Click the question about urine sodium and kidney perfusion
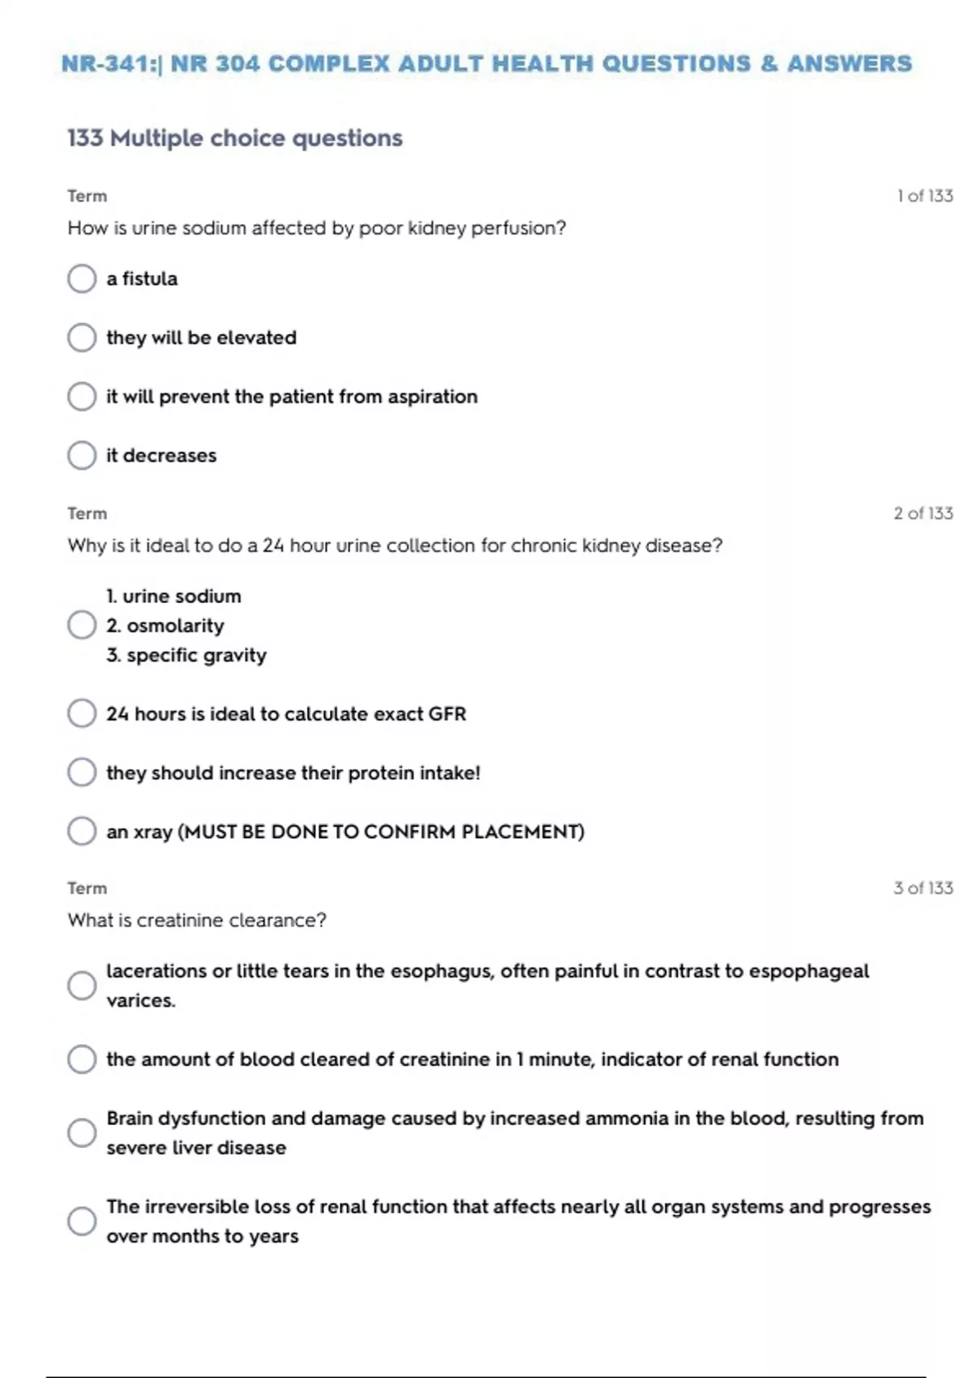Image resolution: width=973 pixels, height=1378 pixels. point(316,229)
